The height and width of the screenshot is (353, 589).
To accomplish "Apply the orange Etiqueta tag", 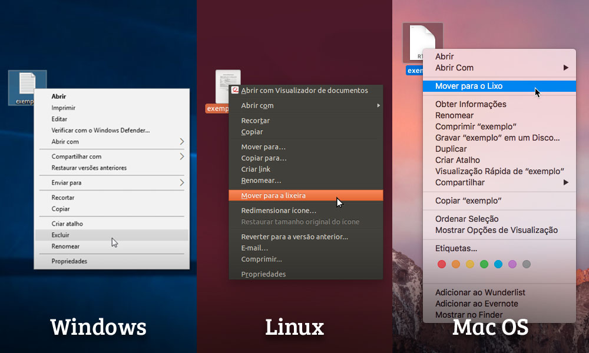I will click(456, 264).
